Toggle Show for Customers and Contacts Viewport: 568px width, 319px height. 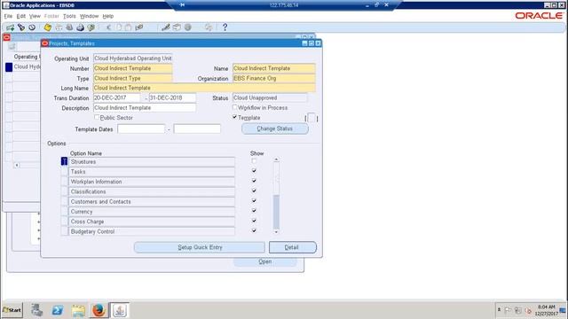(x=254, y=201)
